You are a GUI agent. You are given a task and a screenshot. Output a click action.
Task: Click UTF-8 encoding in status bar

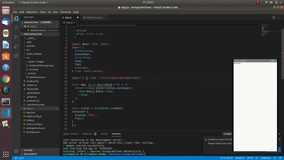click(x=250, y=158)
